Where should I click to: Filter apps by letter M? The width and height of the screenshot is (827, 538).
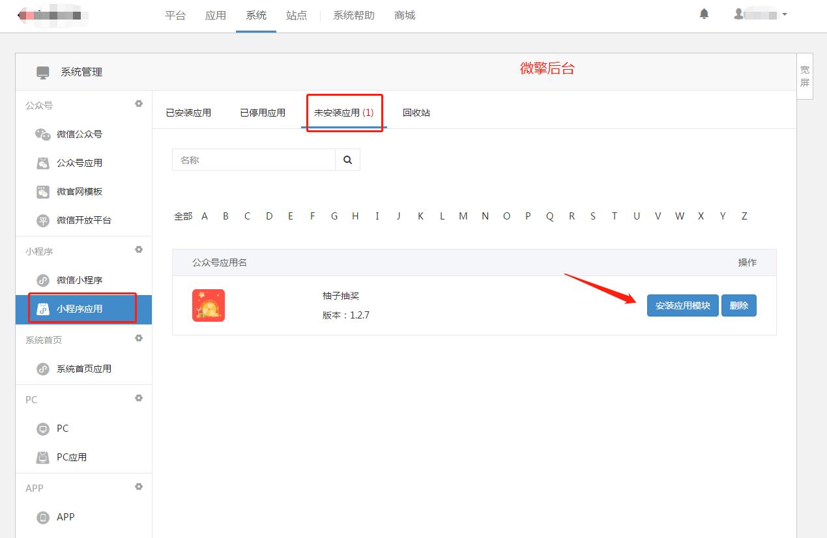[463, 216]
